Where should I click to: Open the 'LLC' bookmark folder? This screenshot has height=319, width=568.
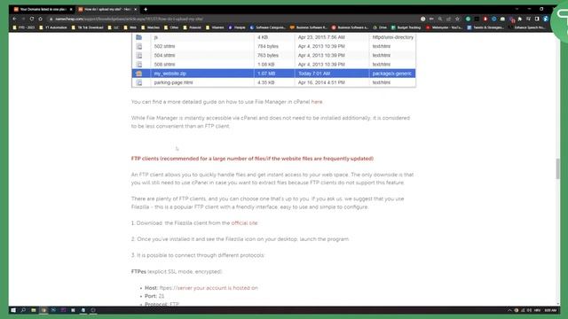[x=114, y=27]
